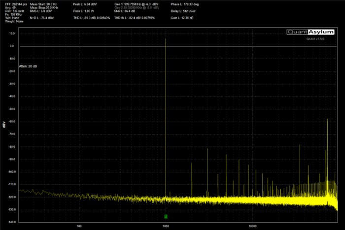Click the 'N+D L: -76.4 dBV' measurement

(x=42, y=18)
